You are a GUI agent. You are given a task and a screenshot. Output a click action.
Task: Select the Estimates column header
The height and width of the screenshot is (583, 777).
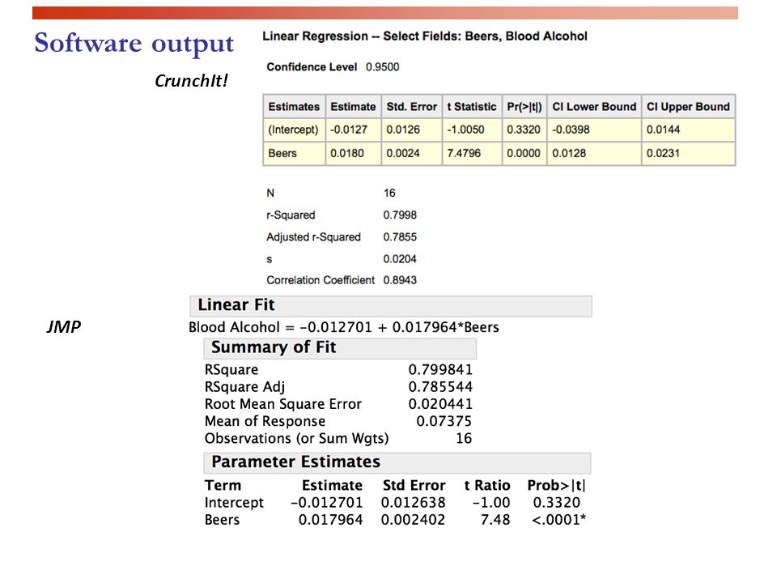pos(294,107)
